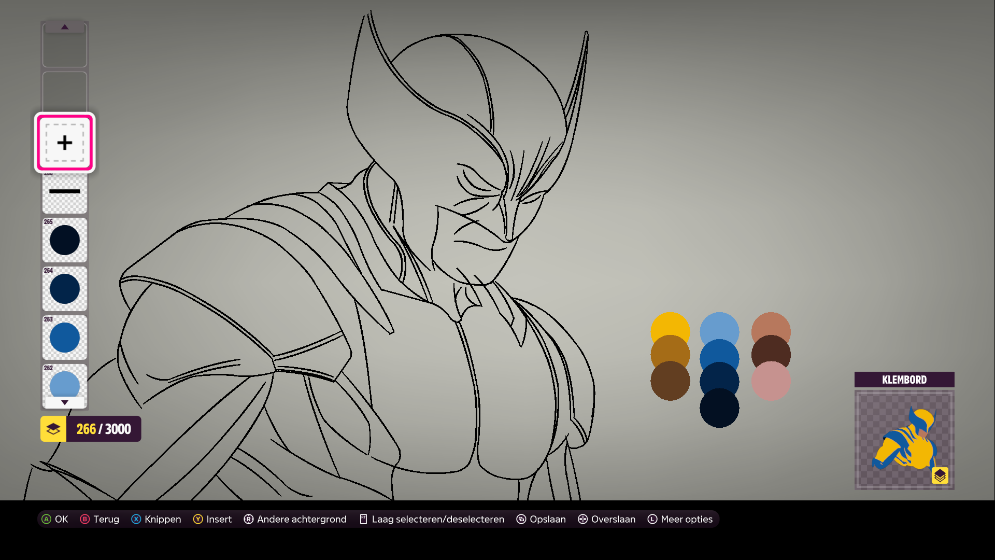Click Opslaan save icon
The height and width of the screenshot is (560, 995).
point(521,519)
